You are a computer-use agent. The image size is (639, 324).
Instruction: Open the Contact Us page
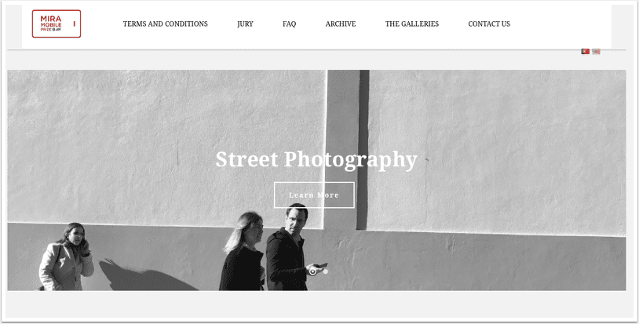pyautogui.click(x=489, y=24)
